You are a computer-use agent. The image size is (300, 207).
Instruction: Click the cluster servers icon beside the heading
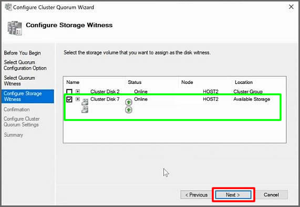[15, 28]
